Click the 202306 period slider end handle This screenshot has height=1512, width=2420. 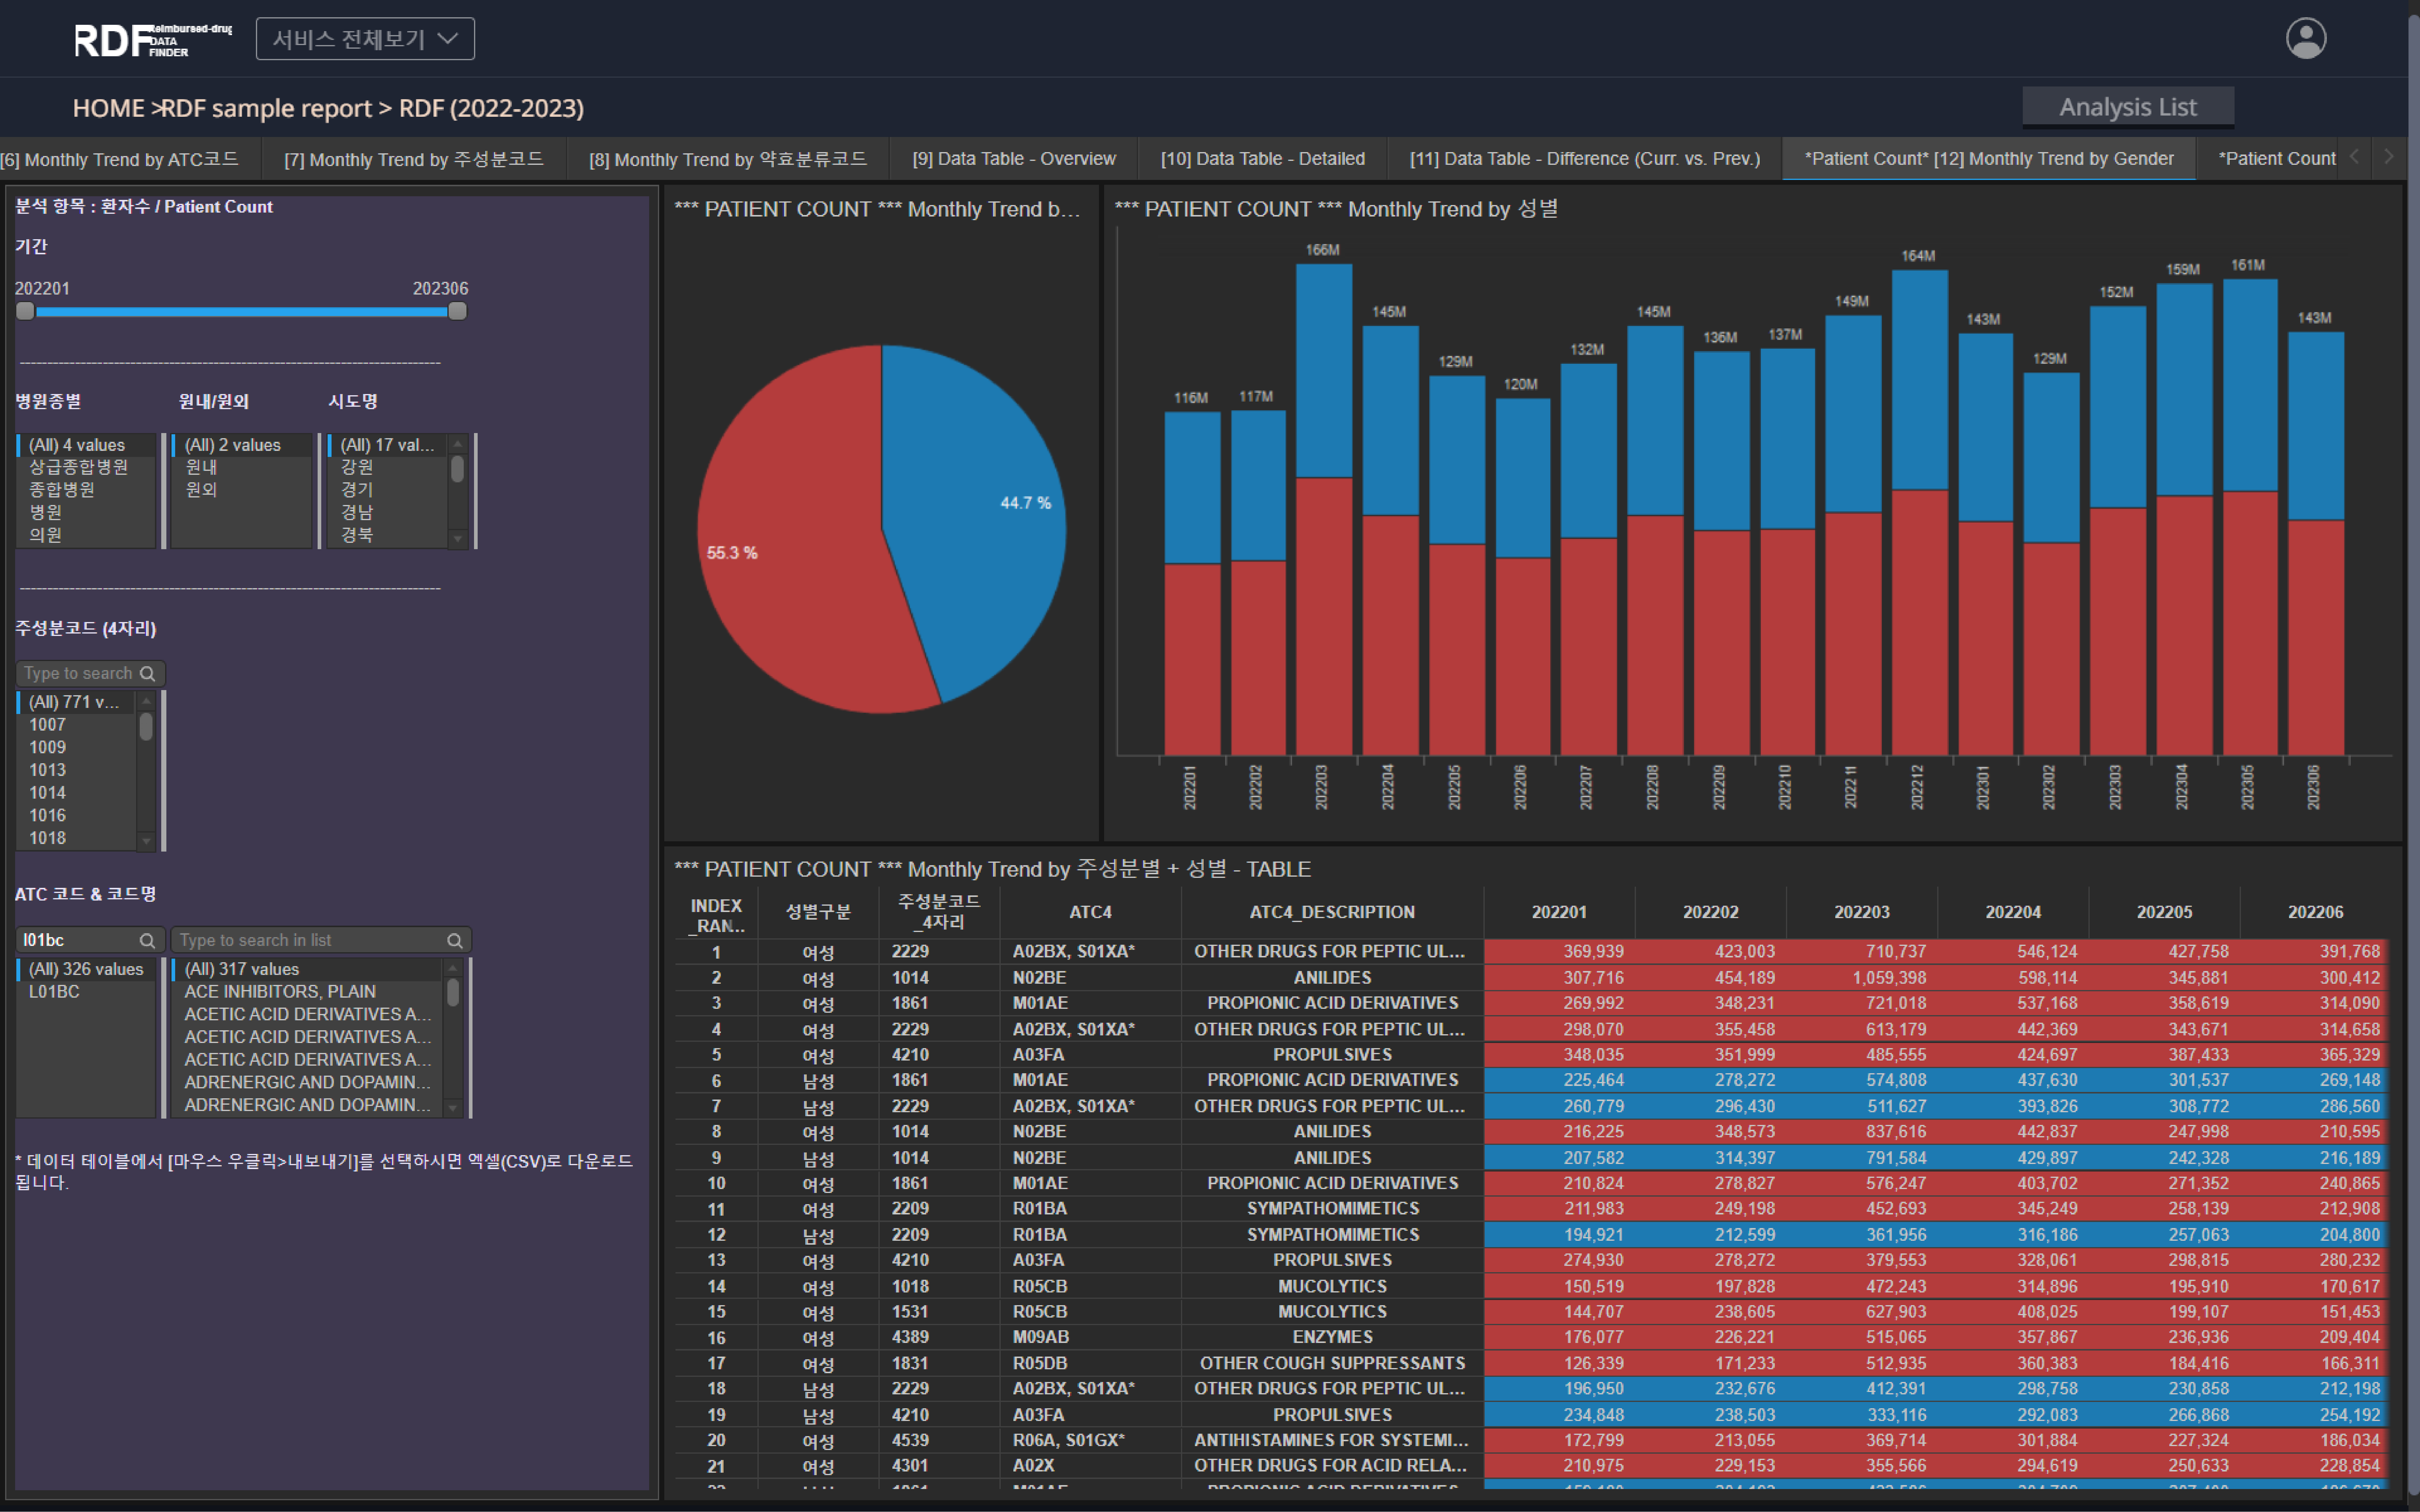pos(457,311)
